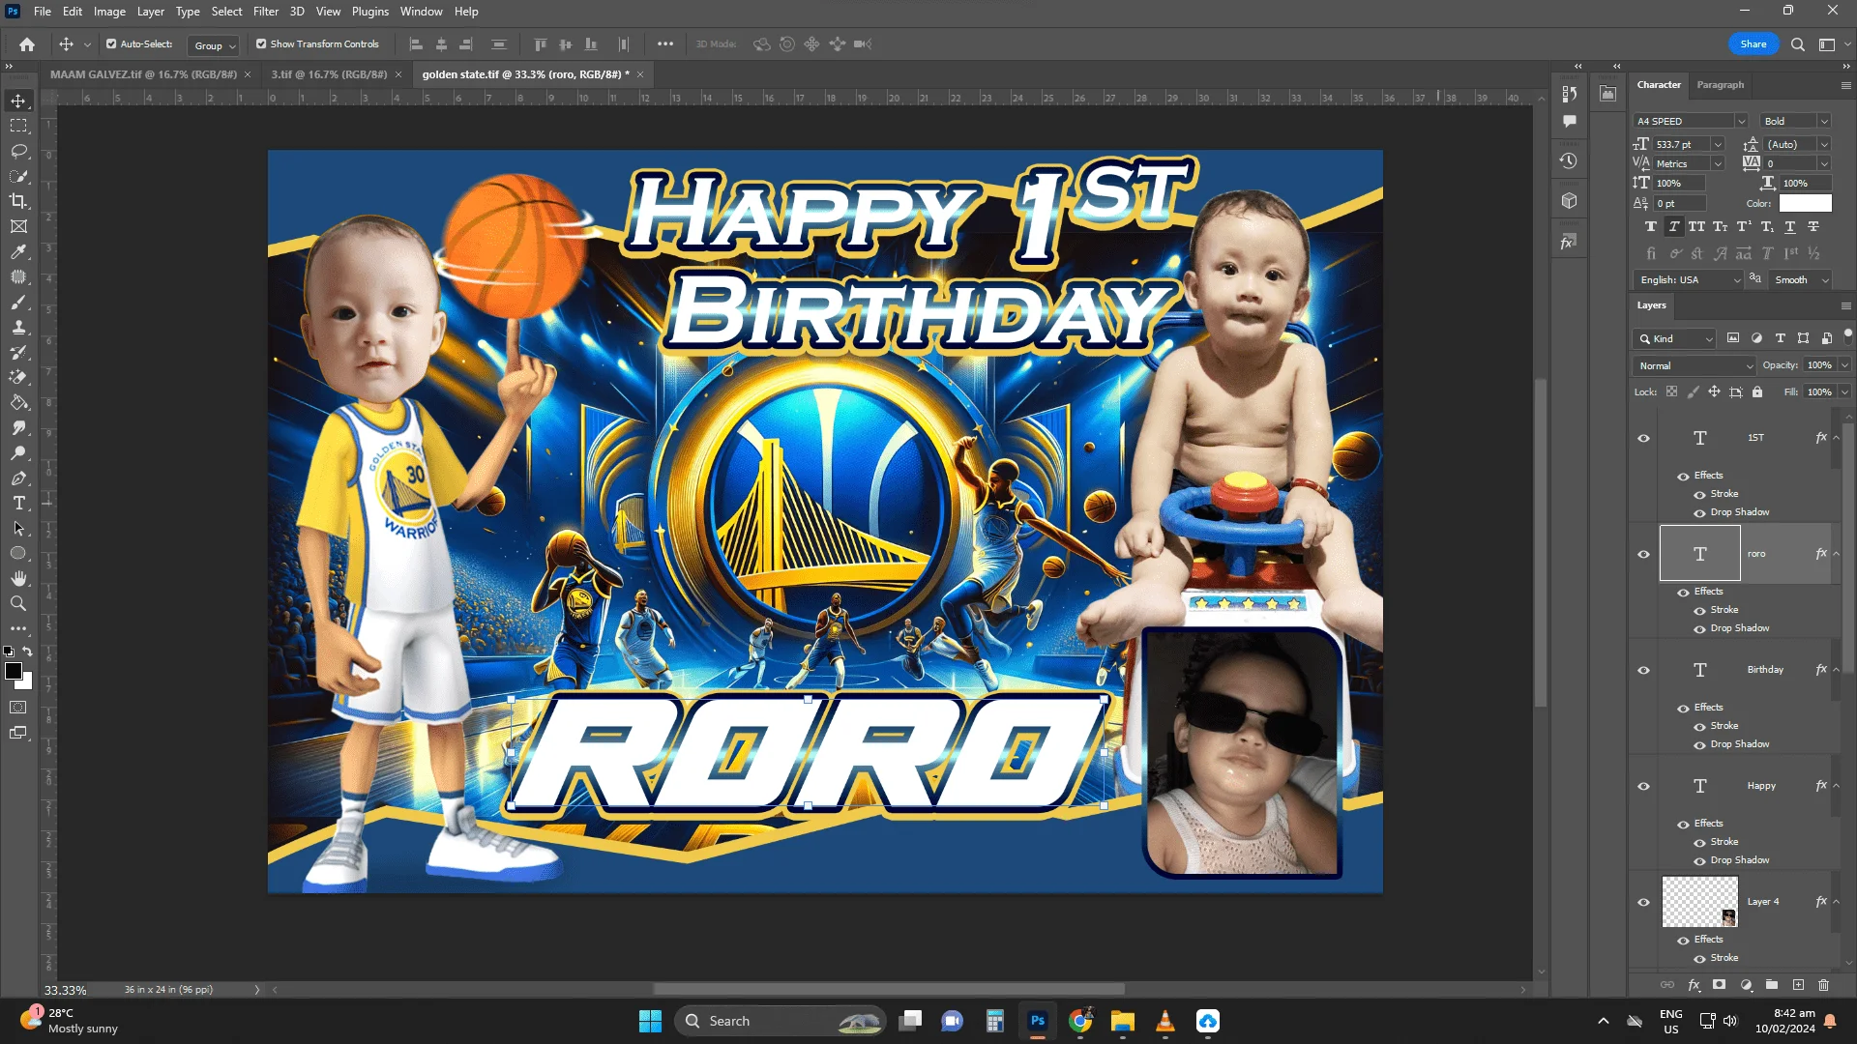This screenshot has height=1044, width=1857.
Task: Open the Plugins menu
Action: [x=370, y=12]
